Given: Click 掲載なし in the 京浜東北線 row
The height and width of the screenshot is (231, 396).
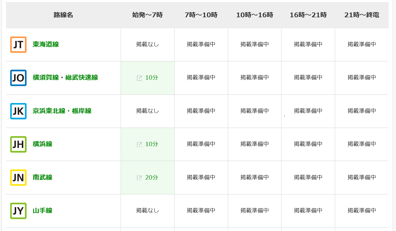Looking at the screenshot, I should point(148,111).
